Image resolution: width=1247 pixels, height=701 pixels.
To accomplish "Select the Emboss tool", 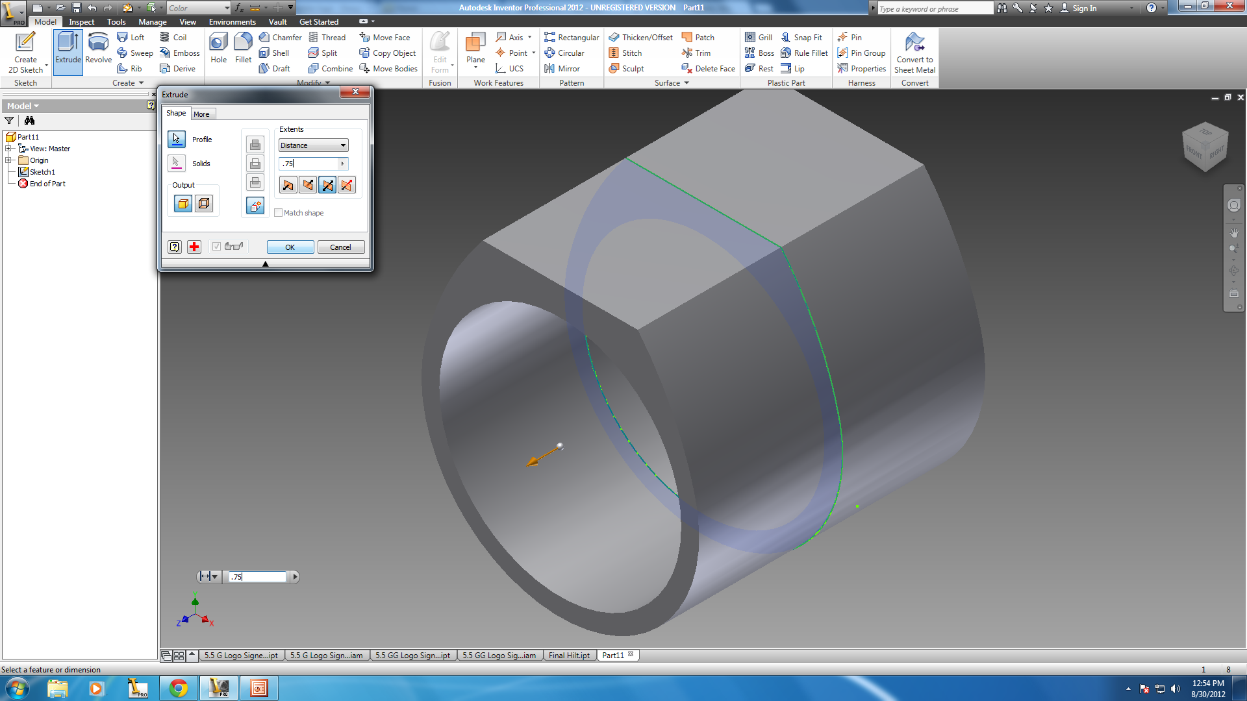I will pyautogui.click(x=180, y=53).
